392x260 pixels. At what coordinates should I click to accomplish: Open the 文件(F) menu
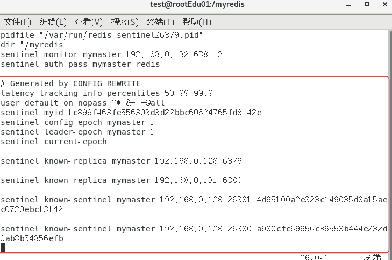[x=18, y=22]
